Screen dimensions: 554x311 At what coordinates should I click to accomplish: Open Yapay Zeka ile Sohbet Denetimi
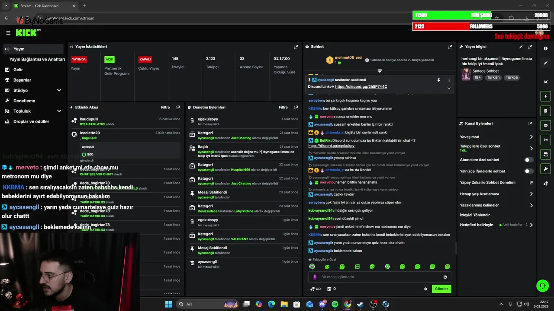tap(497, 183)
